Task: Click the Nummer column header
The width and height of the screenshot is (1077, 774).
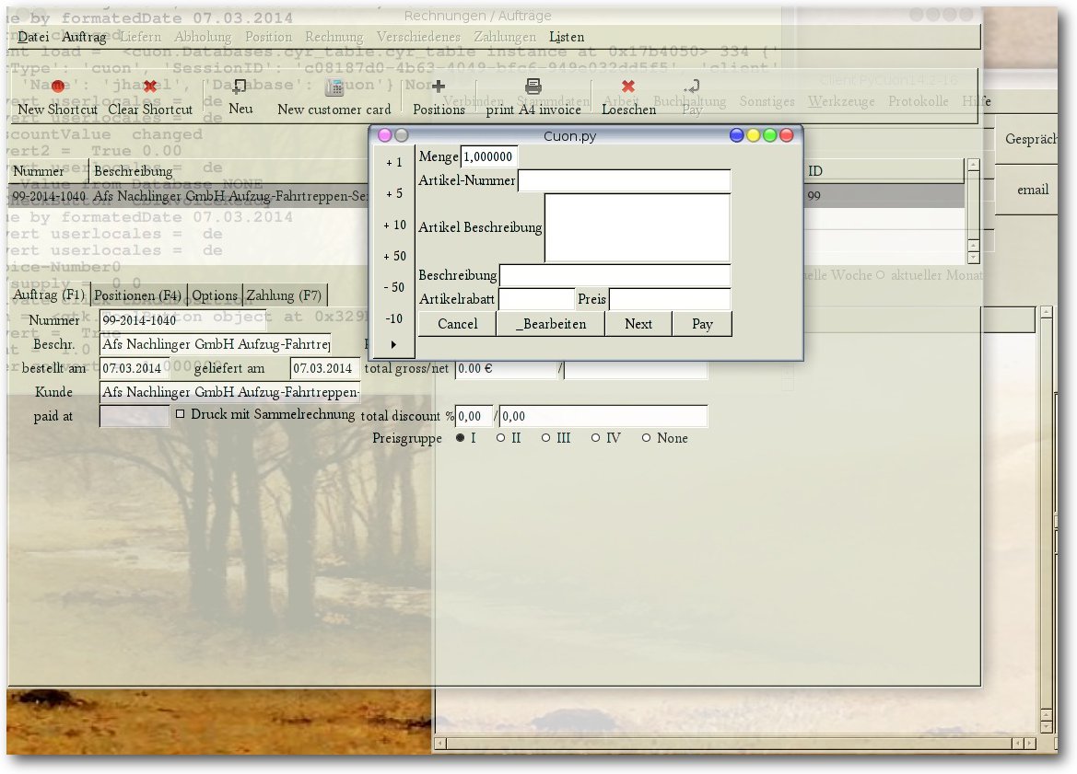Action: point(49,171)
